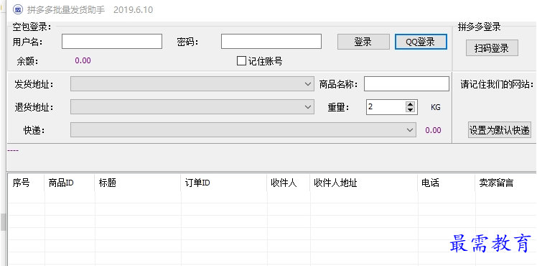The image size is (537, 266).
Task: Click the 扫码登录 scan login button
Action: (492, 48)
